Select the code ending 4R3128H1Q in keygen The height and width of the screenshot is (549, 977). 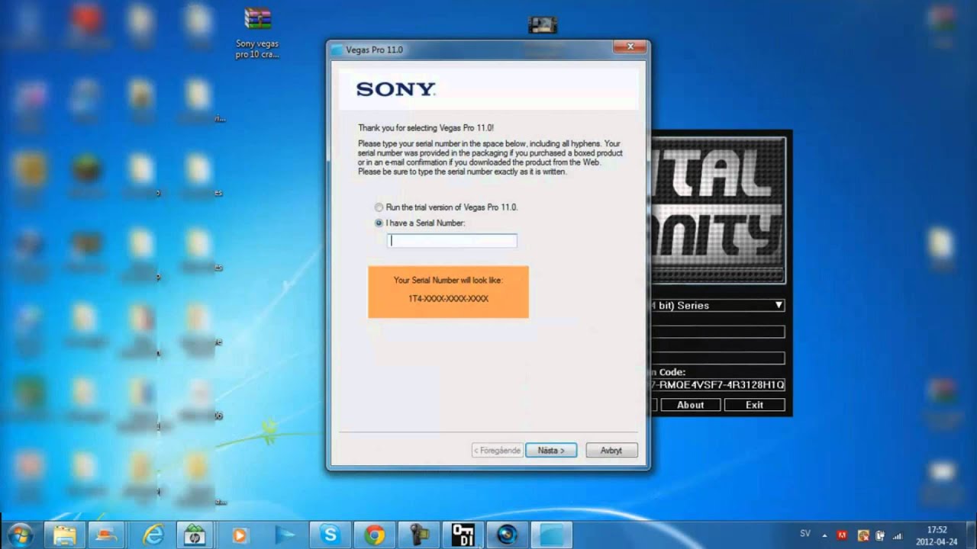point(718,385)
